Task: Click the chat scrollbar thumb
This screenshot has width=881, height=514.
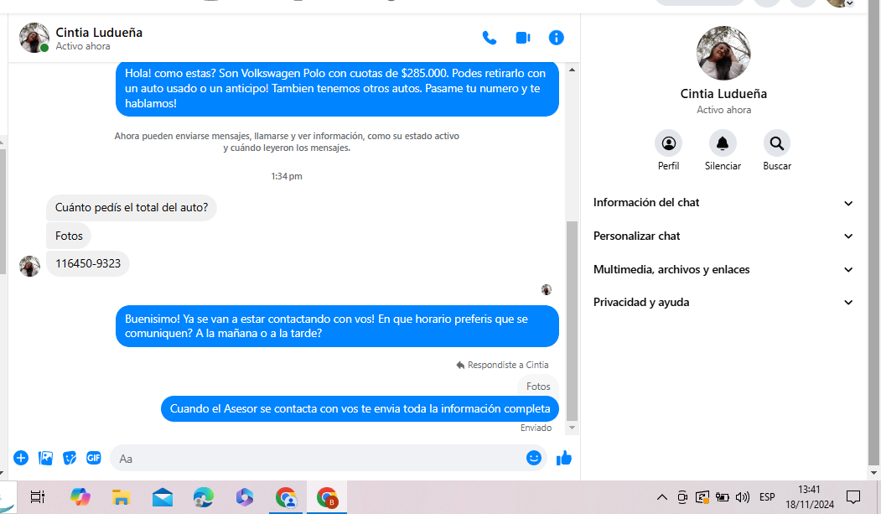Action: (x=572, y=321)
